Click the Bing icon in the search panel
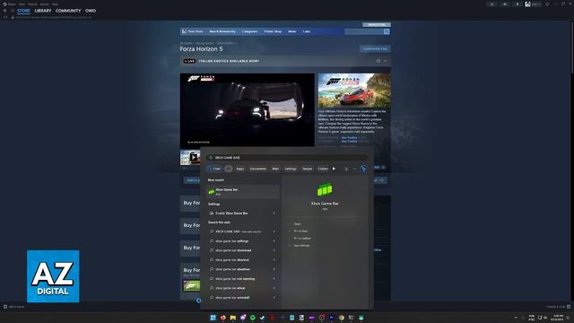Image resolution: width=574 pixels, height=323 pixels. click(x=362, y=169)
